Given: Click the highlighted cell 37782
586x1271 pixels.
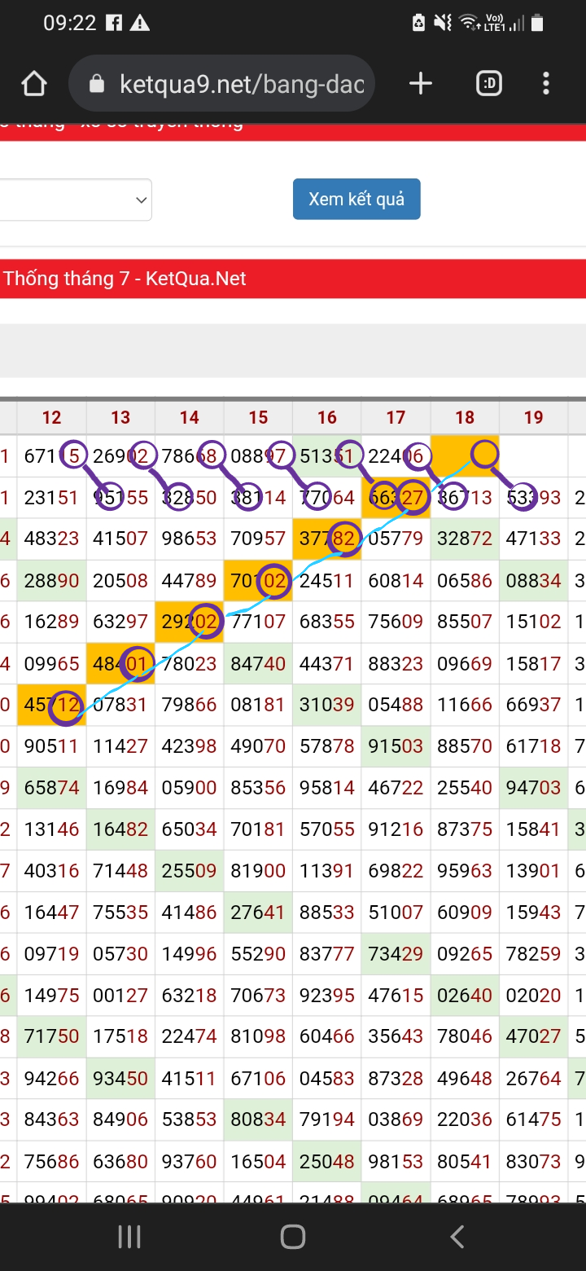Looking at the screenshot, I should tap(327, 539).
